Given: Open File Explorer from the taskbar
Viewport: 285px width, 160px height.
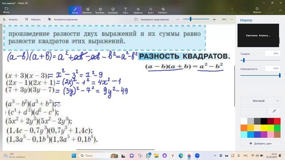Looking at the screenshot, I should pyautogui.click(x=156, y=156).
